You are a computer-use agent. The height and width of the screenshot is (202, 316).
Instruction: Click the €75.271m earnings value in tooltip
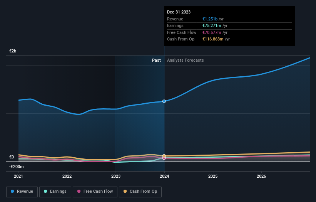(212, 25)
